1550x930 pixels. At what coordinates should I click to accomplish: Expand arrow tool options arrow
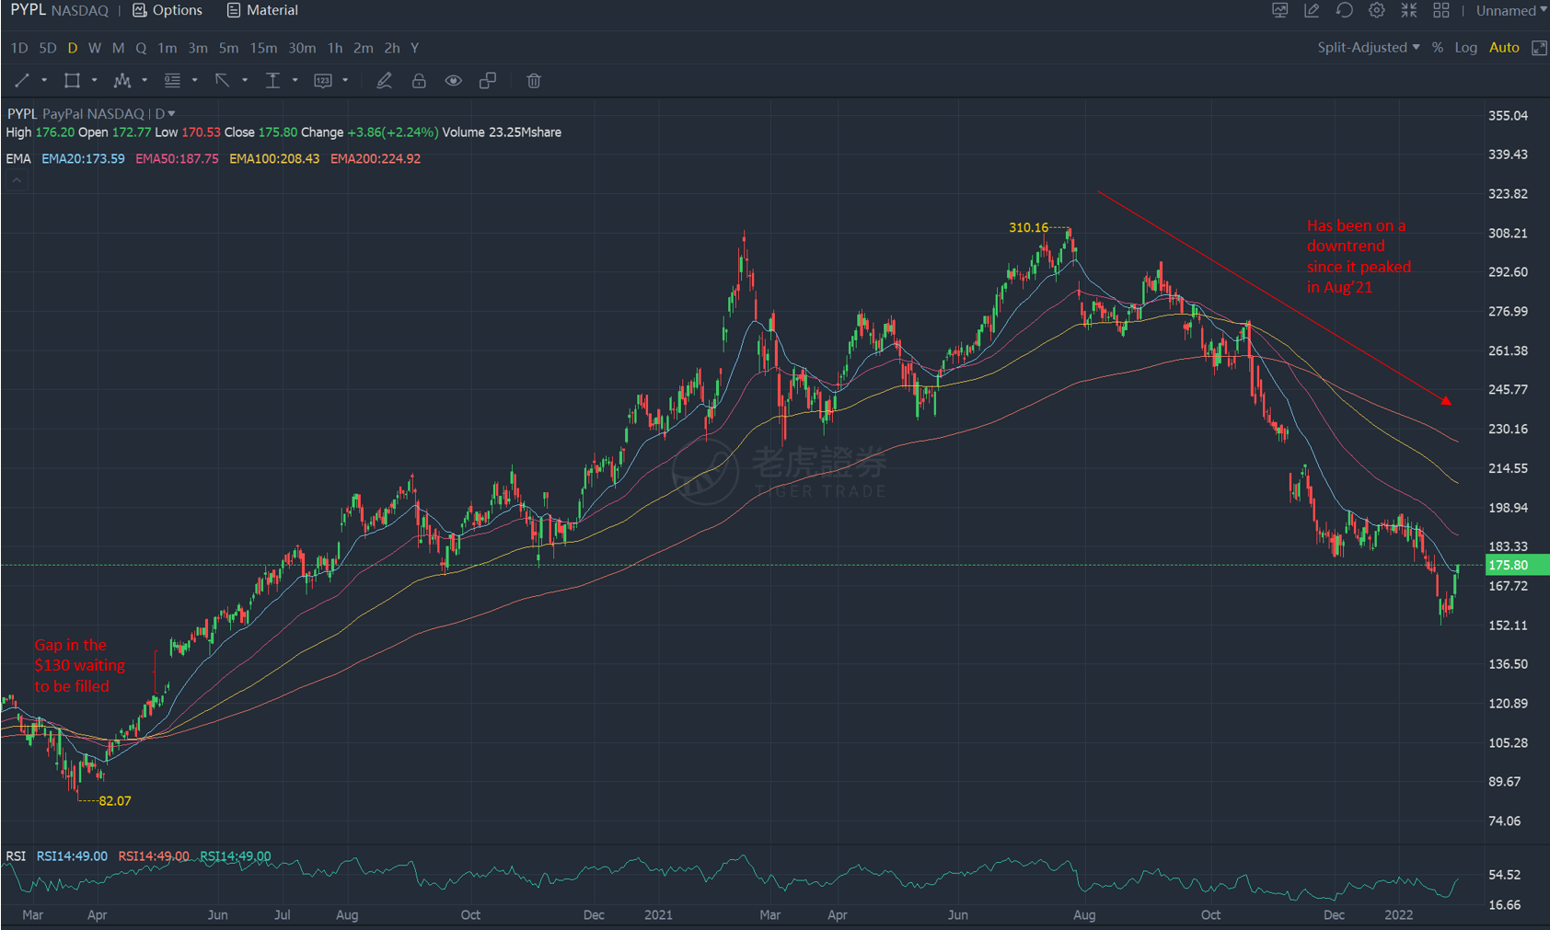(245, 81)
